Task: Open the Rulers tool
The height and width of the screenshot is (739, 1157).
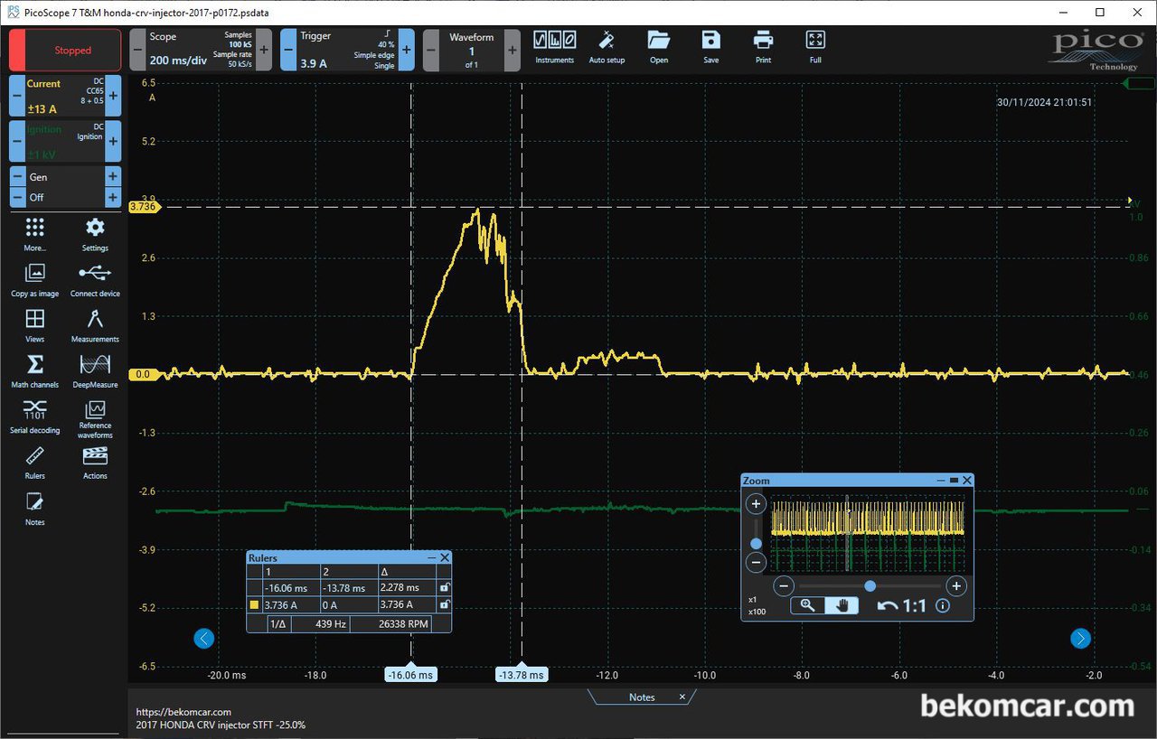Action: pos(34,462)
